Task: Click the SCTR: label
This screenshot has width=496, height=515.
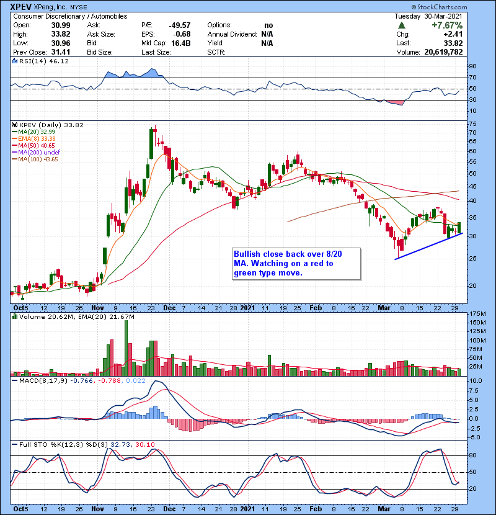Action: (216, 52)
